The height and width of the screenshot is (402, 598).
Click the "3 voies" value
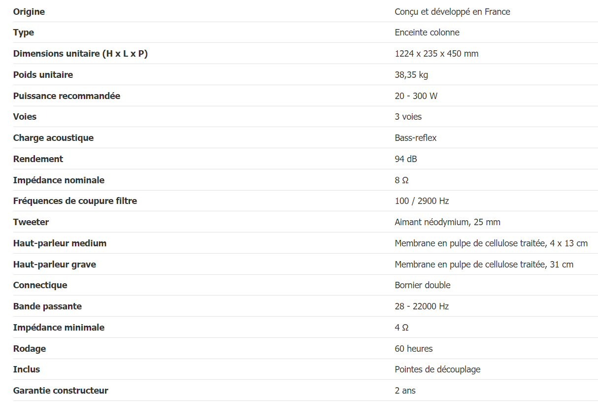pyautogui.click(x=408, y=117)
